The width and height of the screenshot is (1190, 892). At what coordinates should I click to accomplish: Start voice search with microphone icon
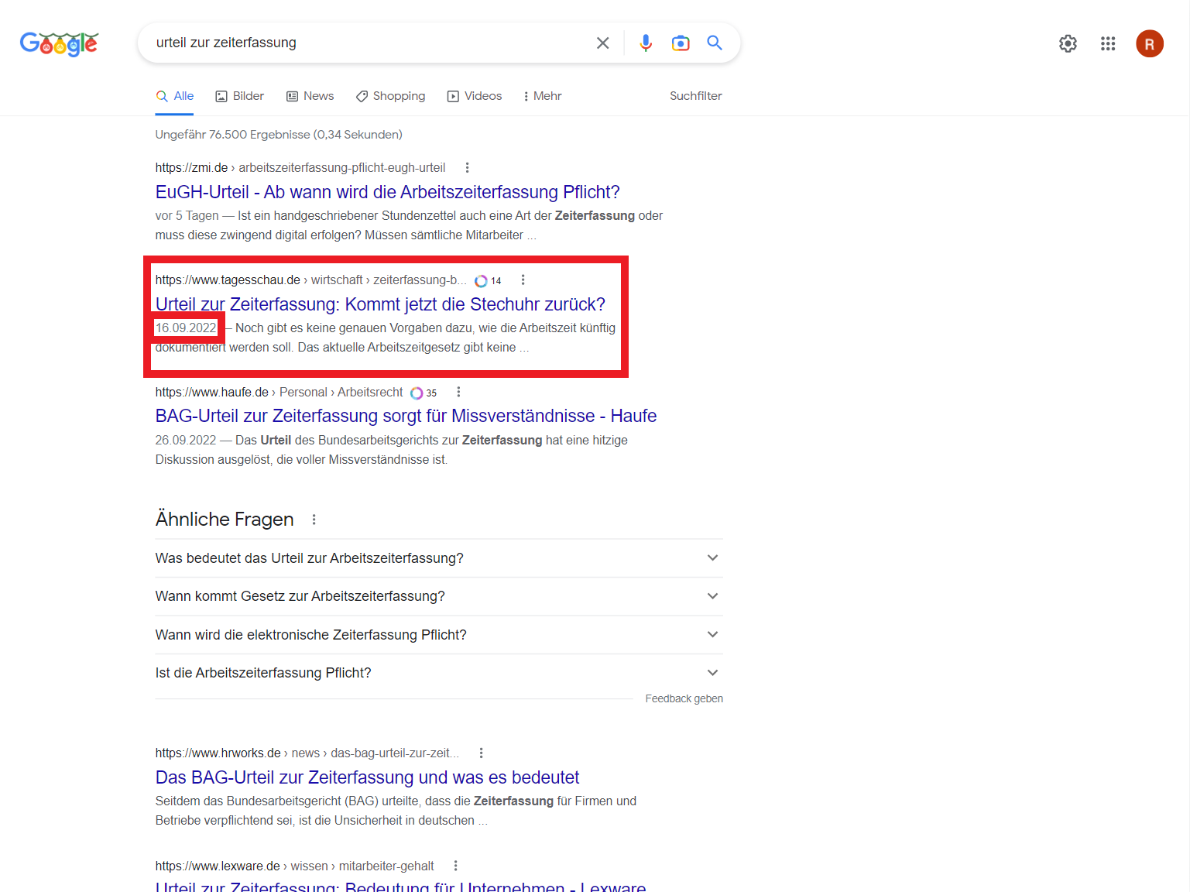[x=646, y=43]
